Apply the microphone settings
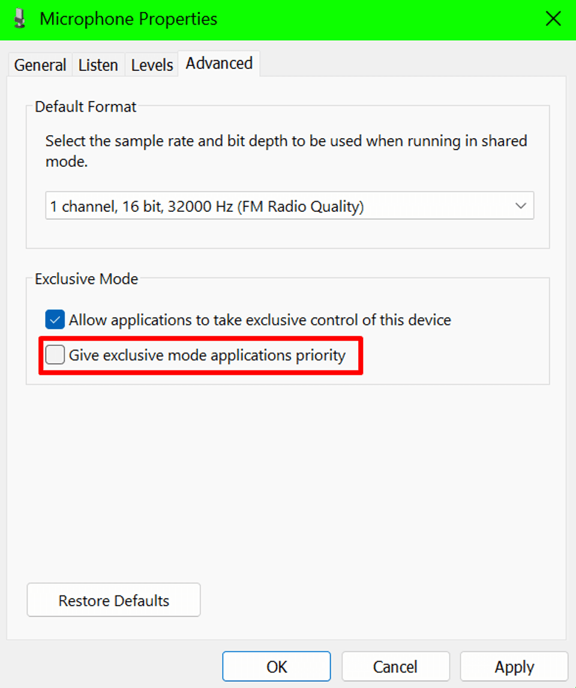The height and width of the screenshot is (688, 576). [x=514, y=666]
